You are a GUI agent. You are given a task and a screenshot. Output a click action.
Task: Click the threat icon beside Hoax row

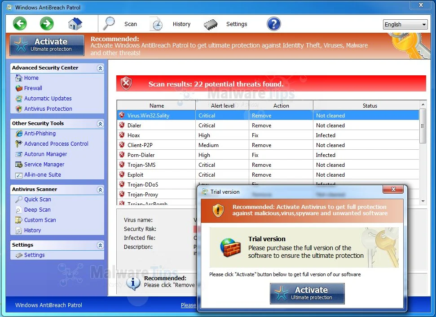click(122, 135)
